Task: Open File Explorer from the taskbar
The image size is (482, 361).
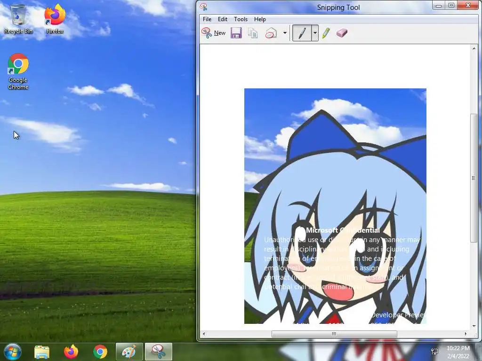Action: 42,352
